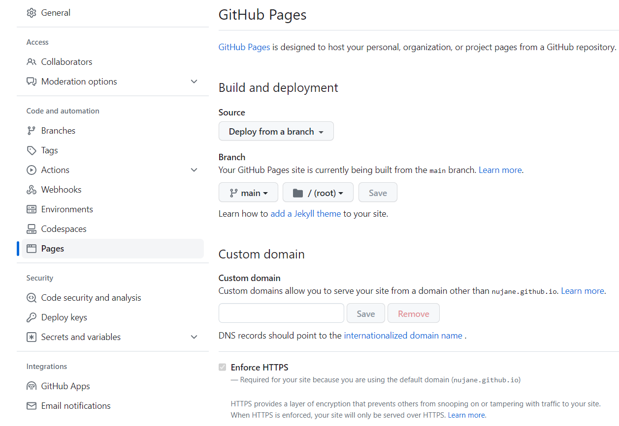Click the Branches git-branch icon in sidebar
The width and height of the screenshot is (619, 426).
pos(32,131)
